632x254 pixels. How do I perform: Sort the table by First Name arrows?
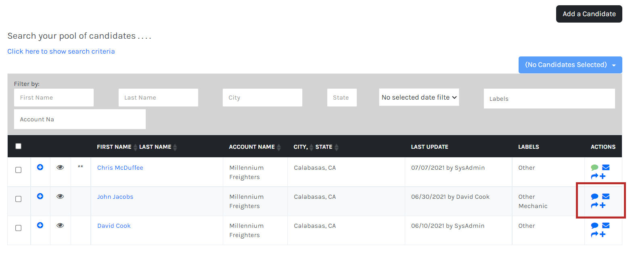point(136,147)
